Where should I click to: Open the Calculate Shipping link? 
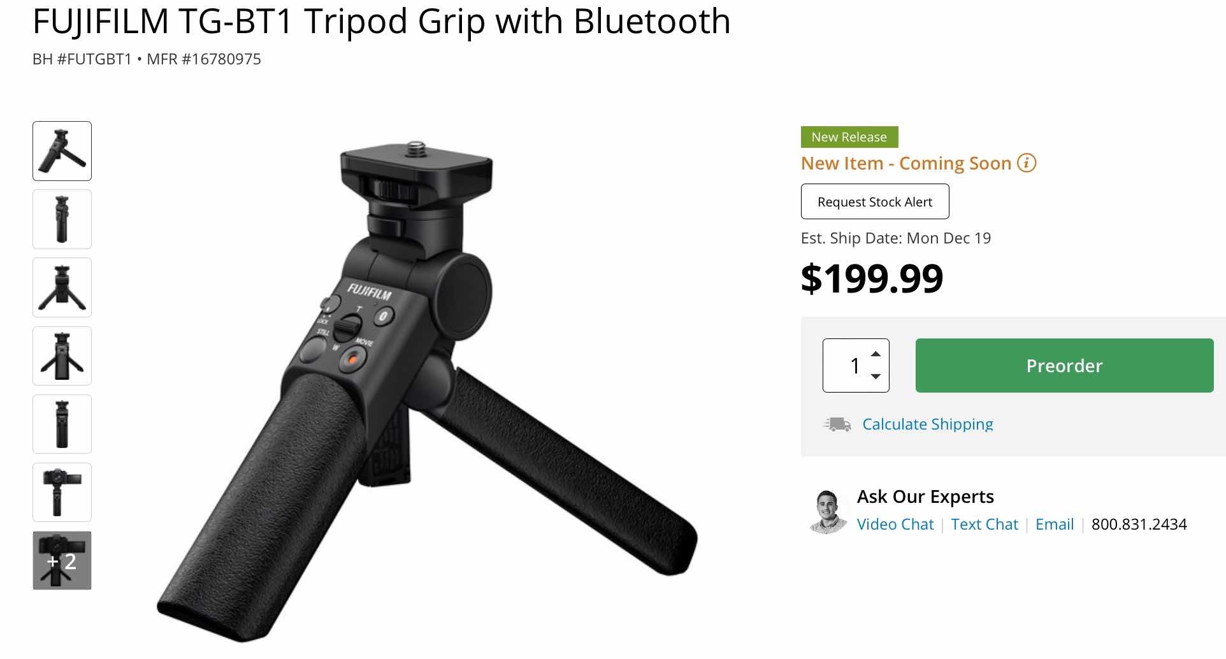[928, 424]
